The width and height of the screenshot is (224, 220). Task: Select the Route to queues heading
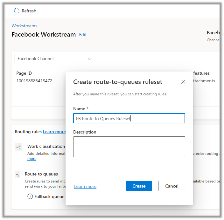[41, 174]
